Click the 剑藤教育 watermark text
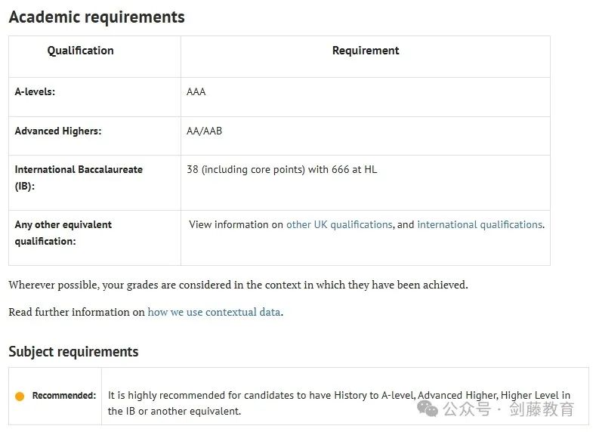Screen dimensions: 593x432 [542, 409]
